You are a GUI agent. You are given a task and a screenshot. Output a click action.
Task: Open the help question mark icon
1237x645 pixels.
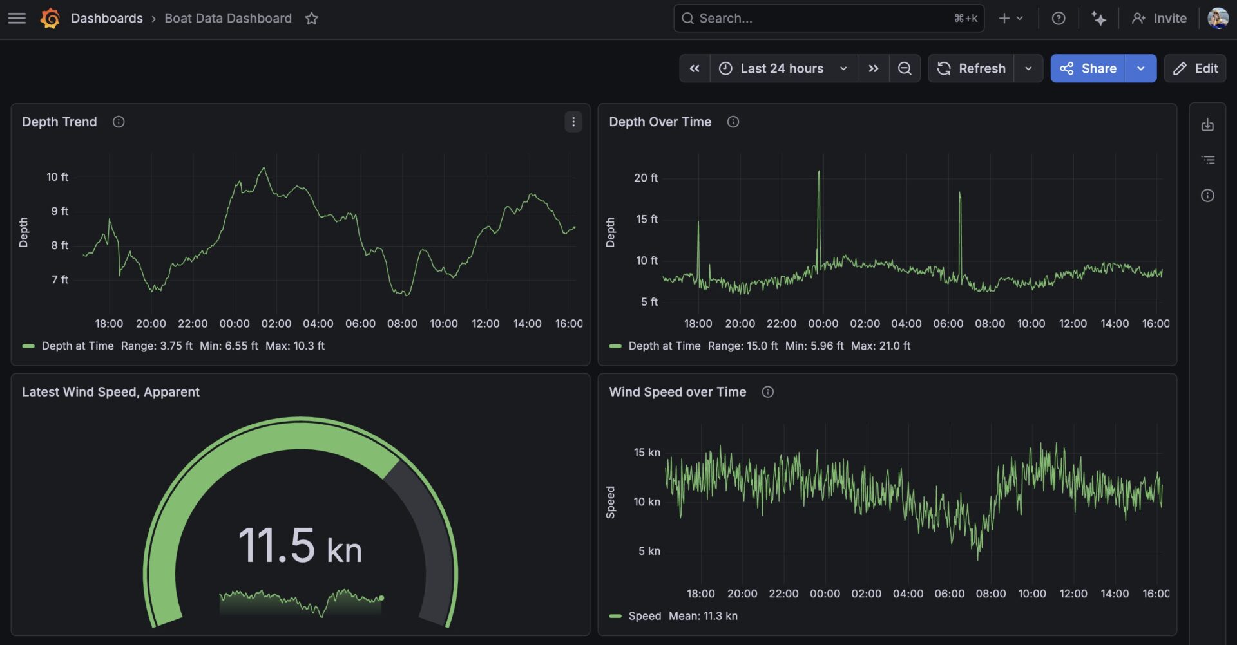click(1058, 18)
